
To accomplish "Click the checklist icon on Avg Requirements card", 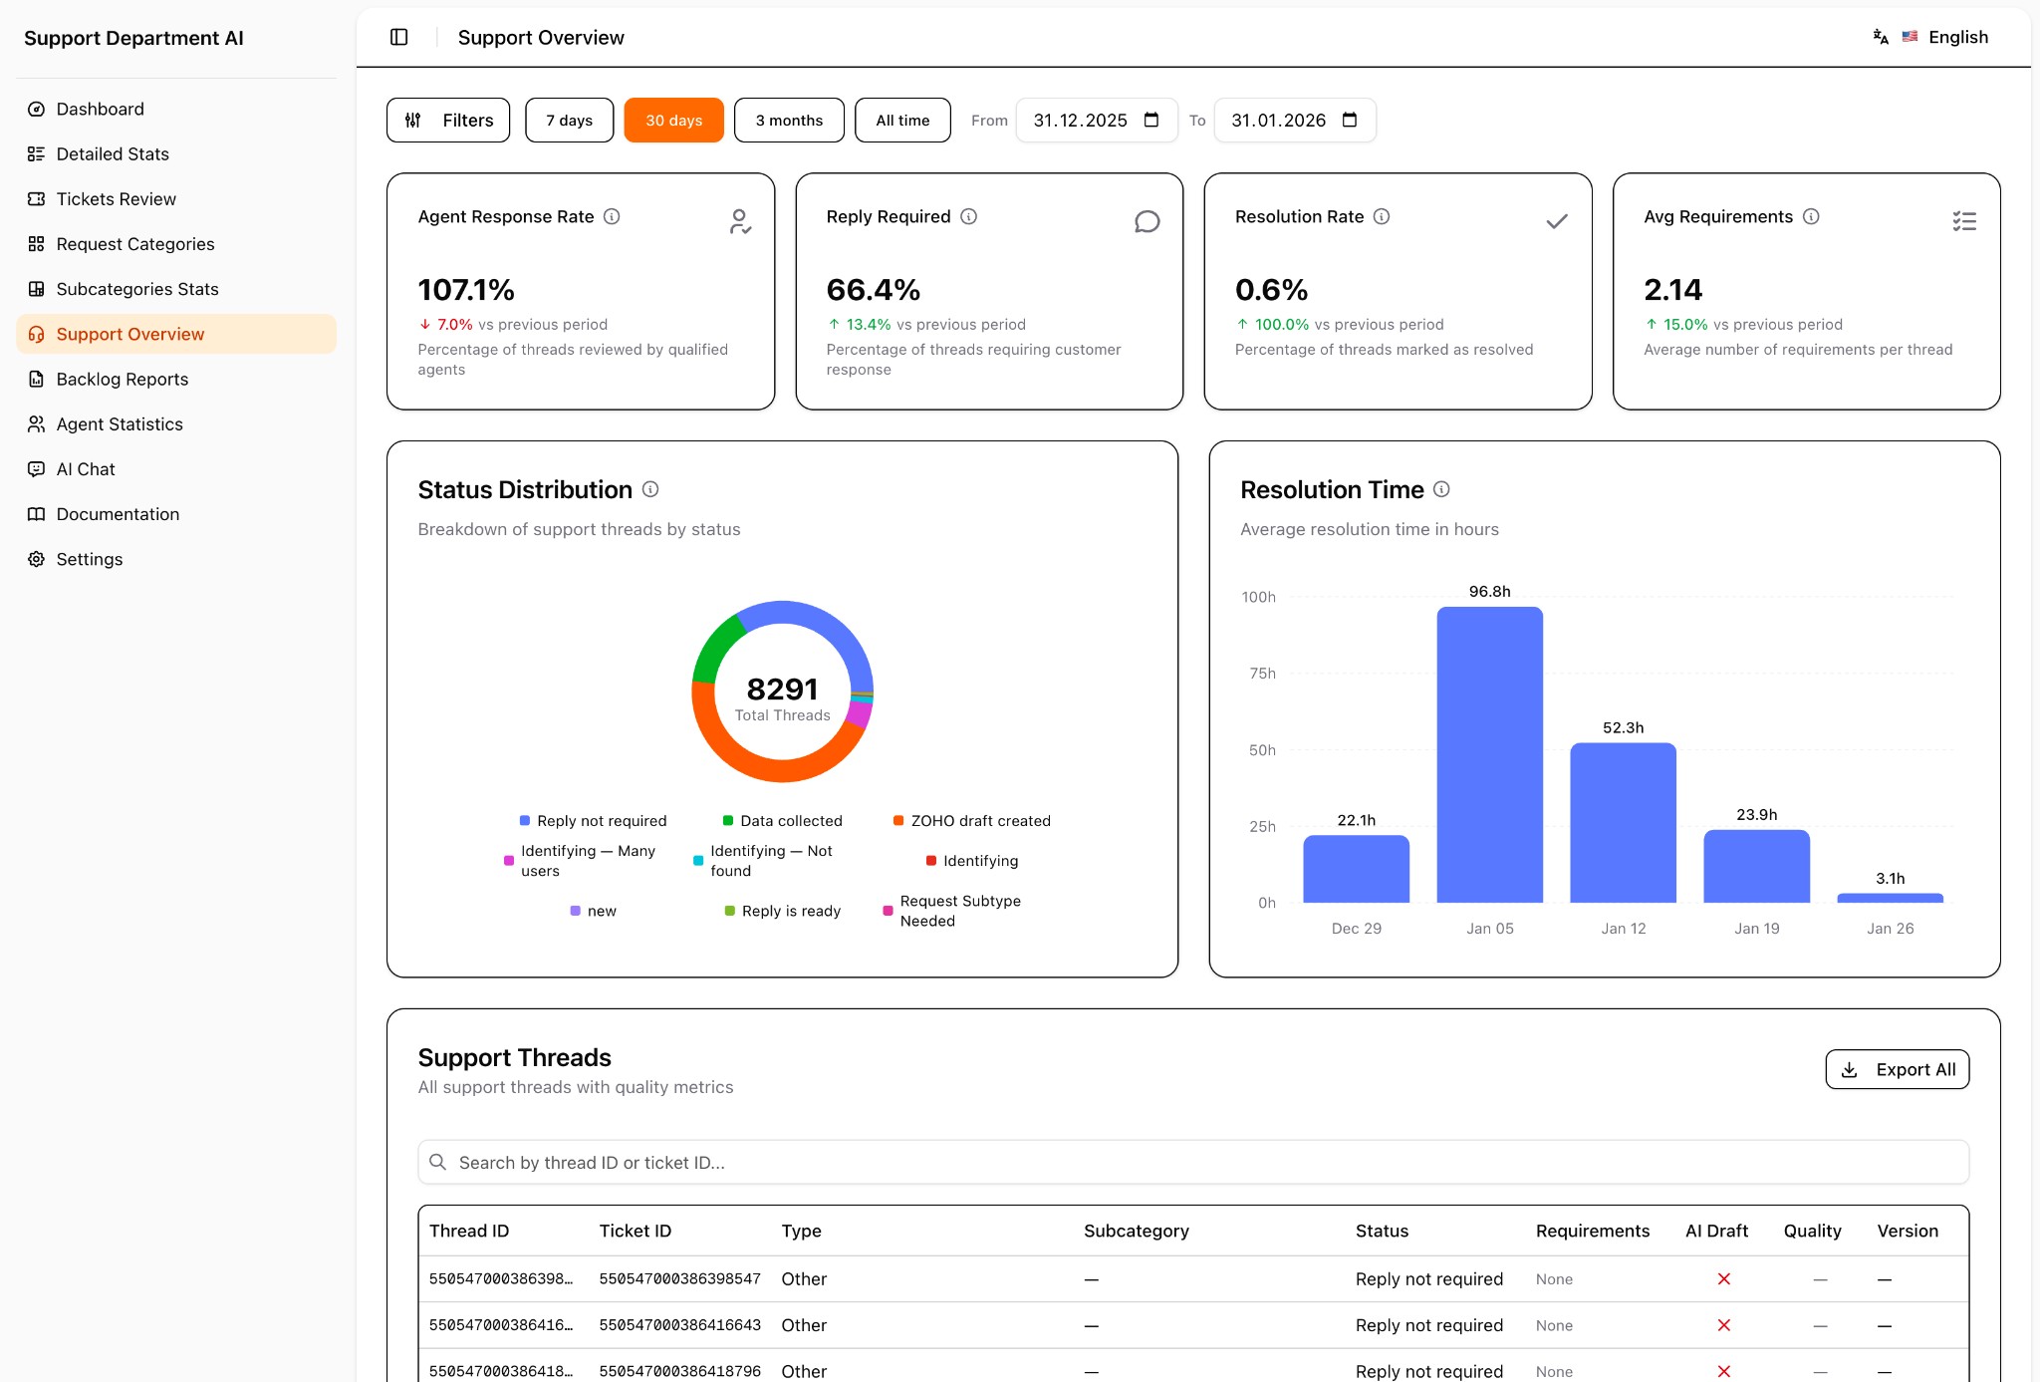I will coord(1963,221).
